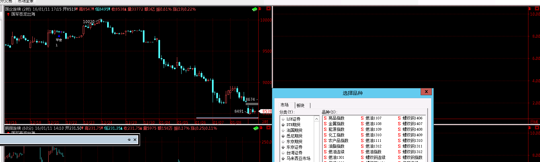Open the 外交易 tab at top
Screen dimensions: 540x162
tap(6, 2)
